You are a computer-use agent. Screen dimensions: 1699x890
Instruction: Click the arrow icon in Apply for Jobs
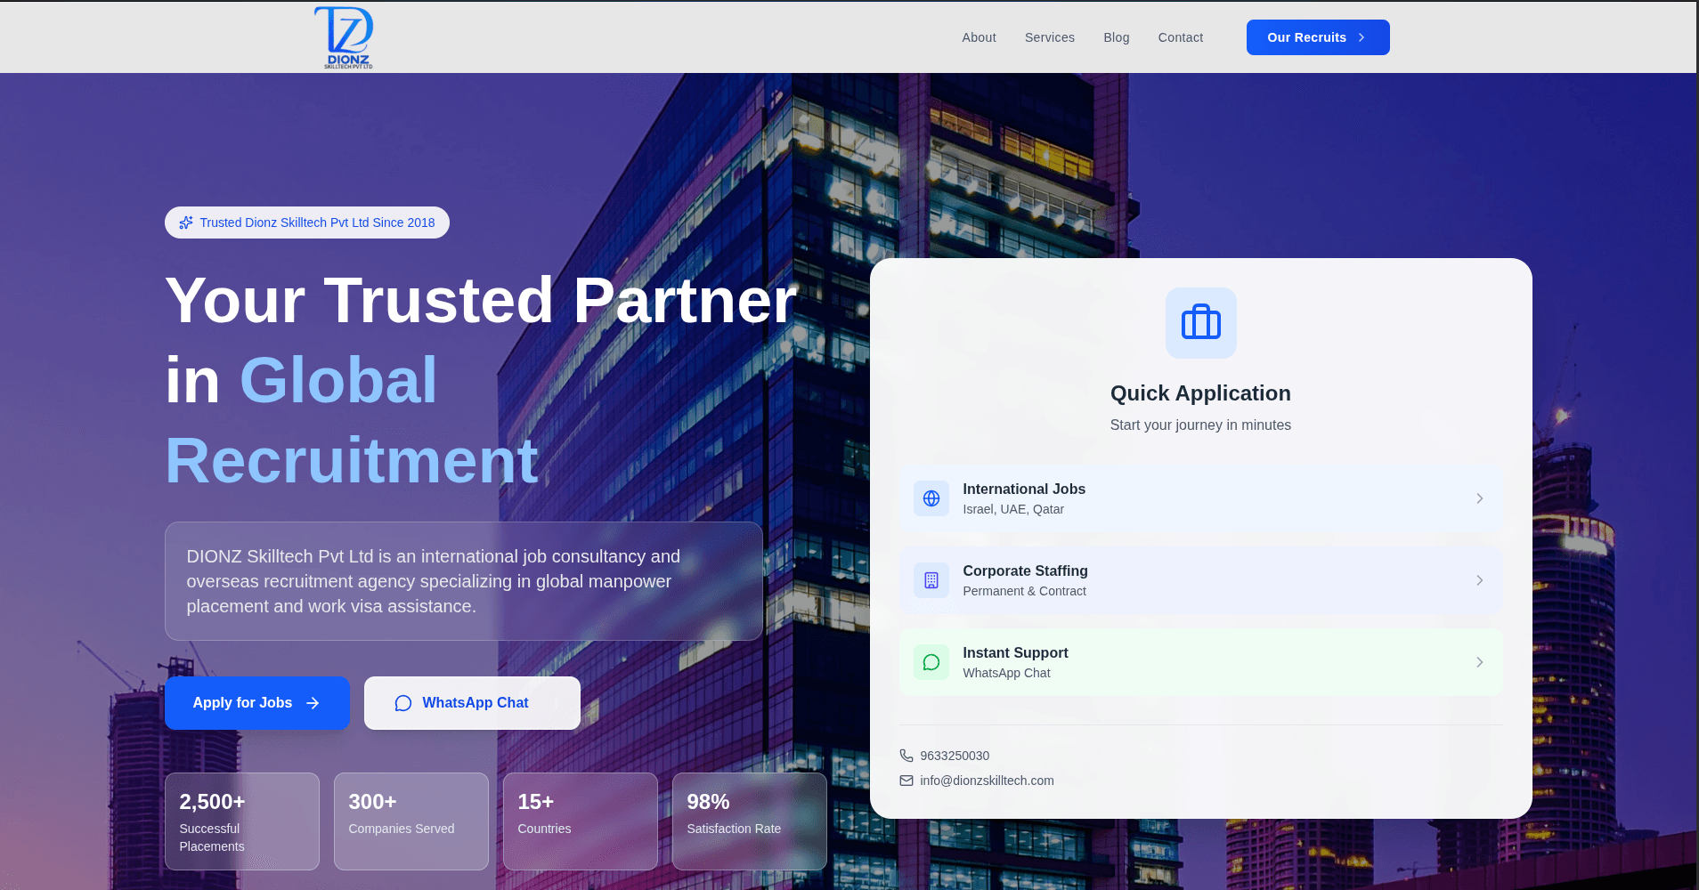coord(313,703)
